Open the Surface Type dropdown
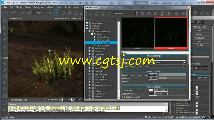214x120 pixels. [185, 66]
